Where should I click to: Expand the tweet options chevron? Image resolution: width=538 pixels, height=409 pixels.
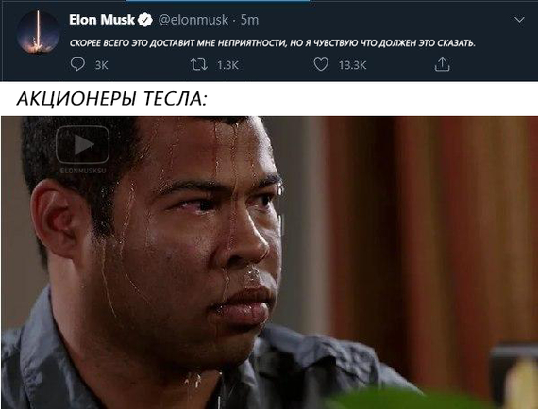[x=519, y=20]
